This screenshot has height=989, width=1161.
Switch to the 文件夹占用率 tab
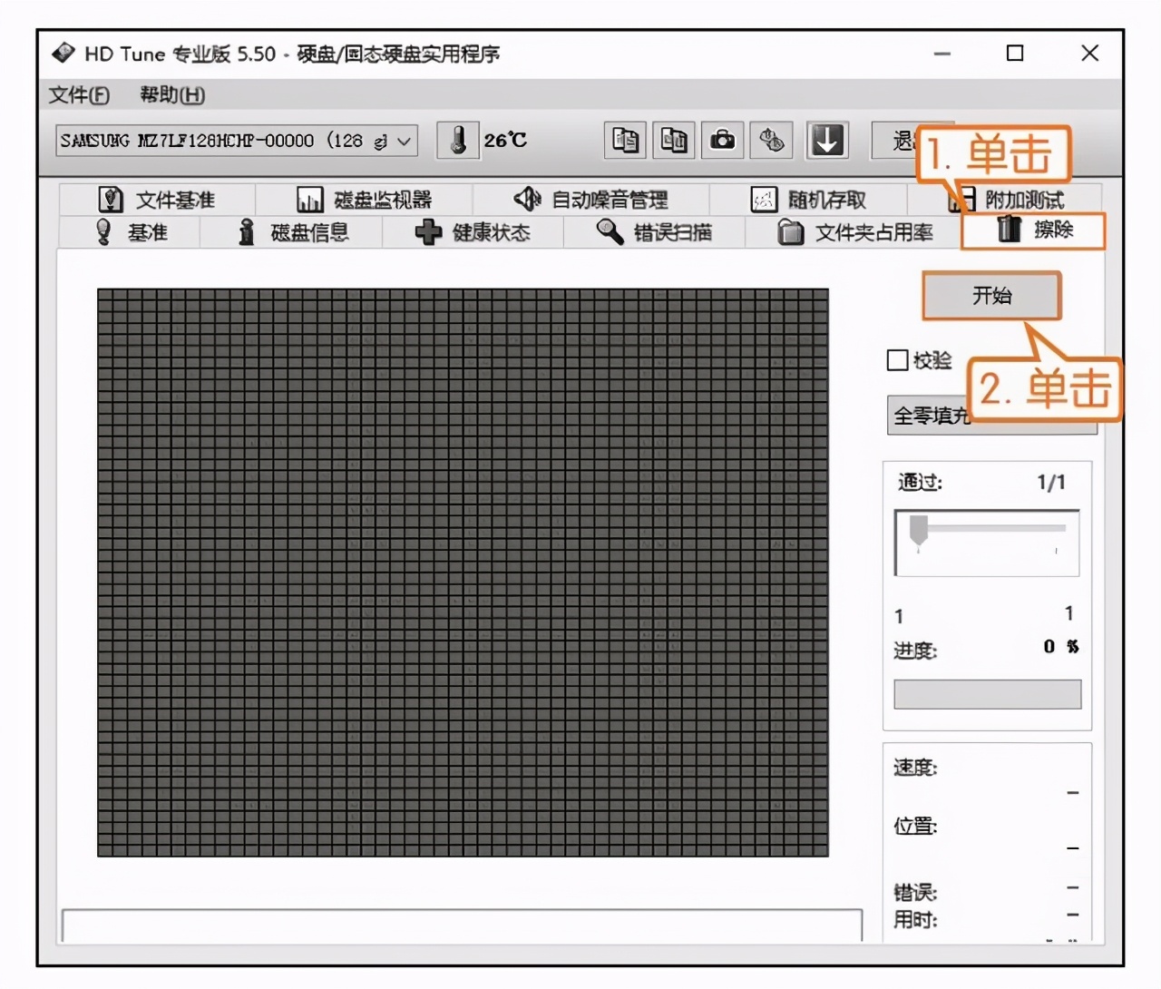tap(854, 232)
